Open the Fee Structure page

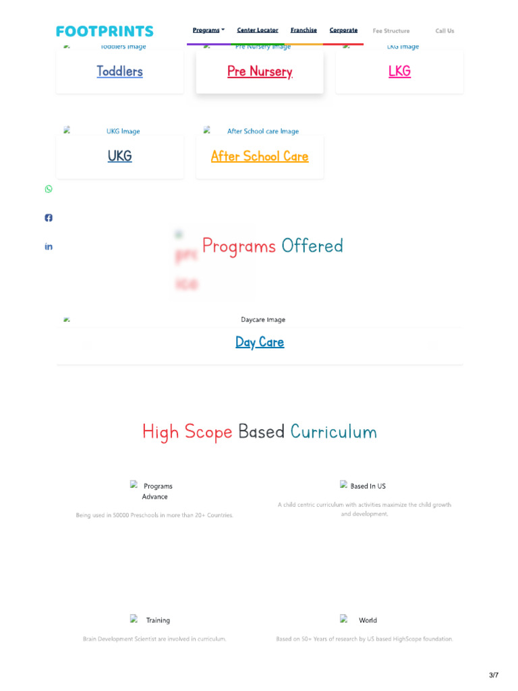pyautogui.click(x=391, y=31)
